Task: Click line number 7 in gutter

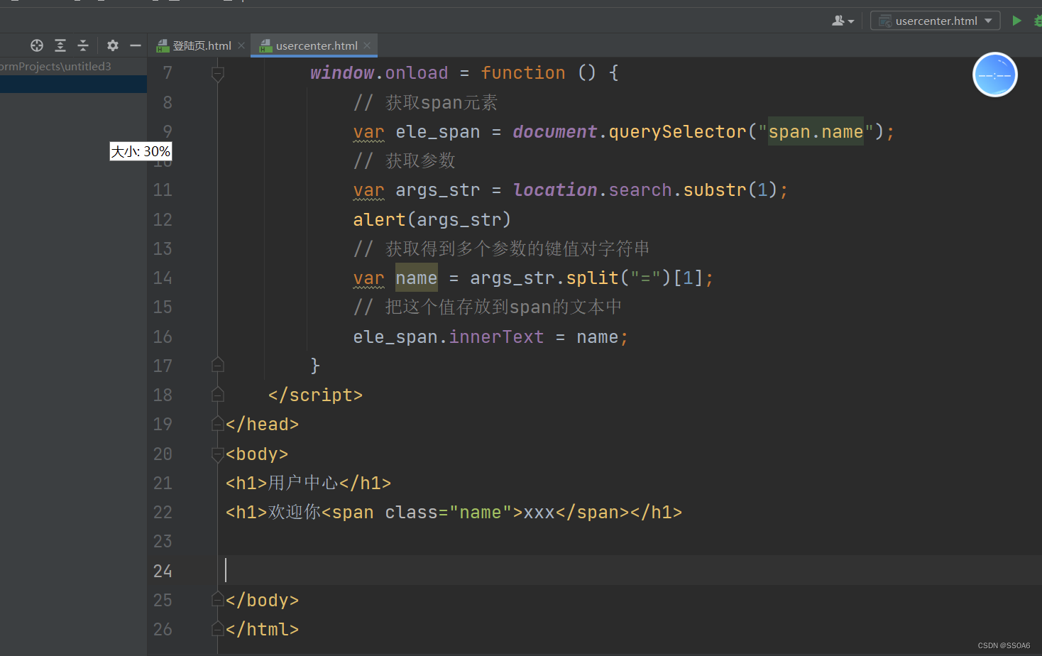Action: click(x=168, y=73)
